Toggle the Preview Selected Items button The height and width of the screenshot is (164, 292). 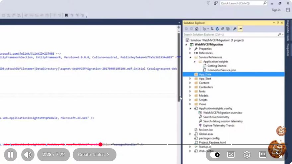pos(240,29)
